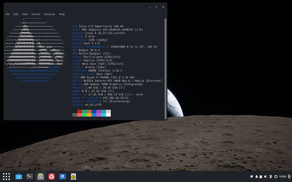Viewport: 292px width, 182px height.
Task: Open the blue media player icon in the taskbar
Action: pos(62,177)
